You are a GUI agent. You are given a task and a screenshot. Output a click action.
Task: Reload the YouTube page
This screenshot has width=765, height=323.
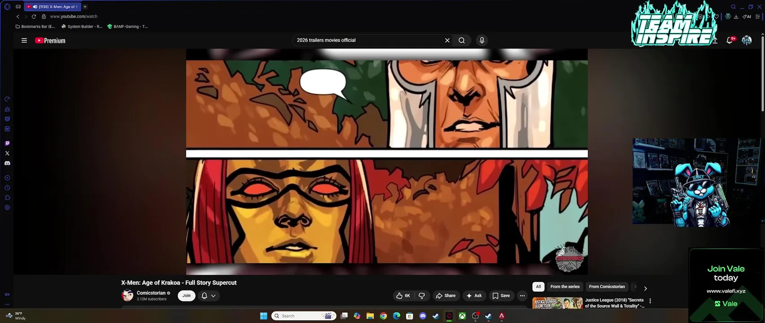[x=34, y=17]
